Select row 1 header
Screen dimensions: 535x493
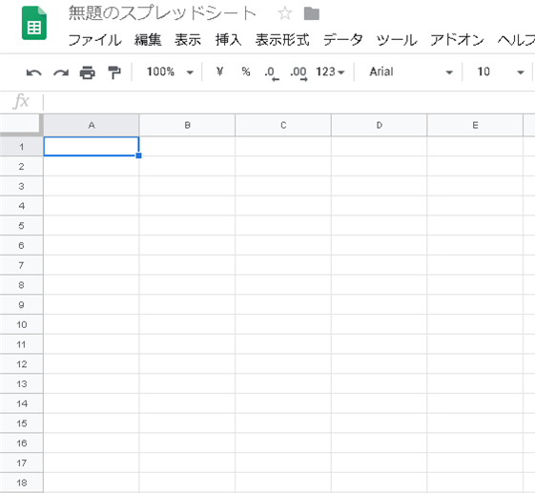[22, 147]
